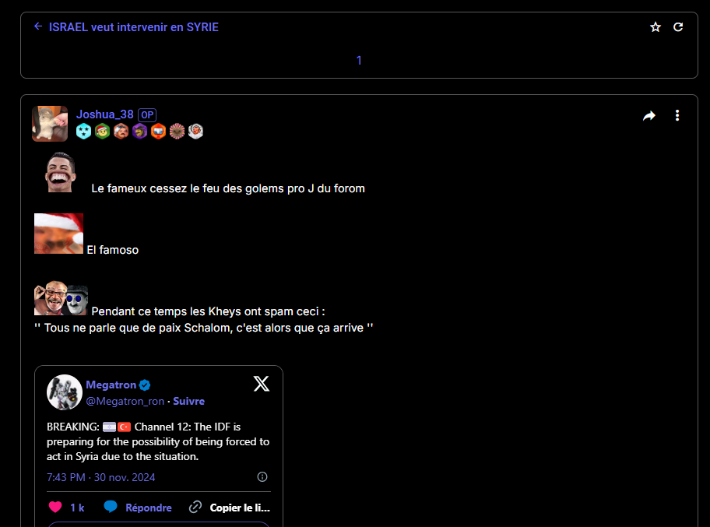Screen dimensions: 710x527
Task: Open the X logo on the embedded tweet
Action: [262, 384]
